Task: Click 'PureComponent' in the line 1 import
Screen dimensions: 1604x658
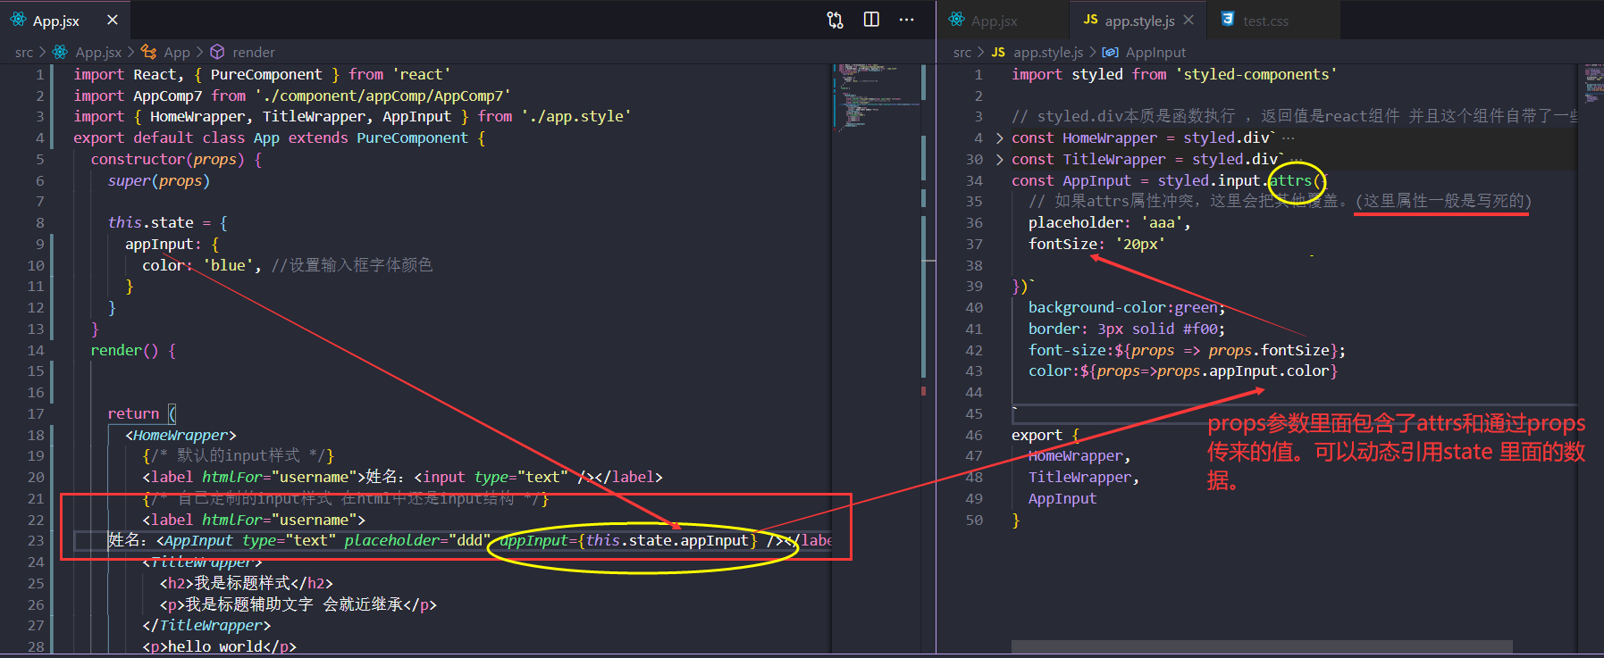Action: (x=266, y=75)
